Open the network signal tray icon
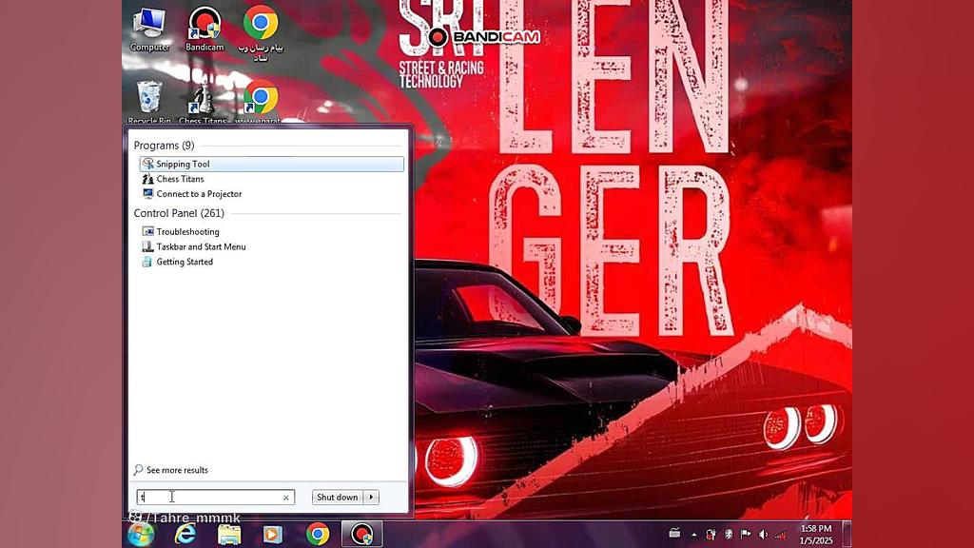974x548 pixels. (x=780, y=535)
